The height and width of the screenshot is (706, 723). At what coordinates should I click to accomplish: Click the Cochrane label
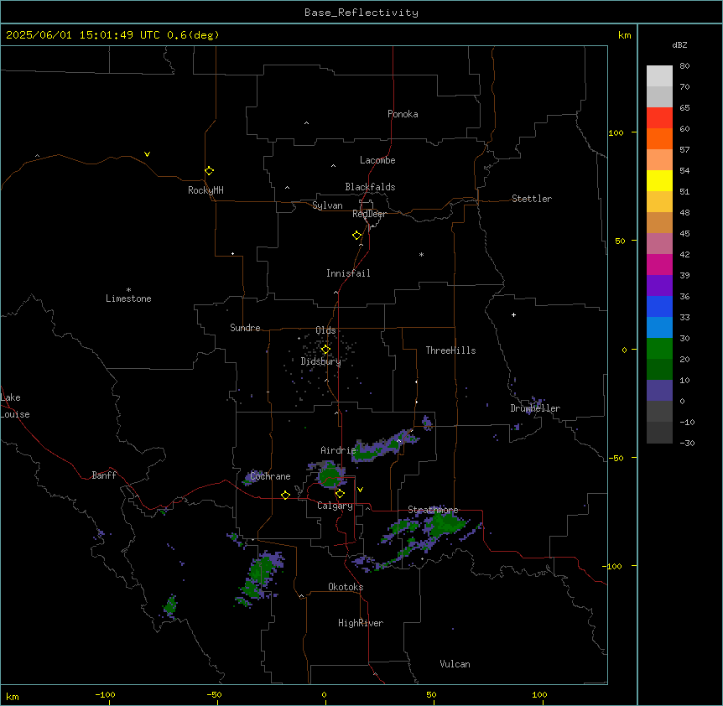click(x=270, y=476)
